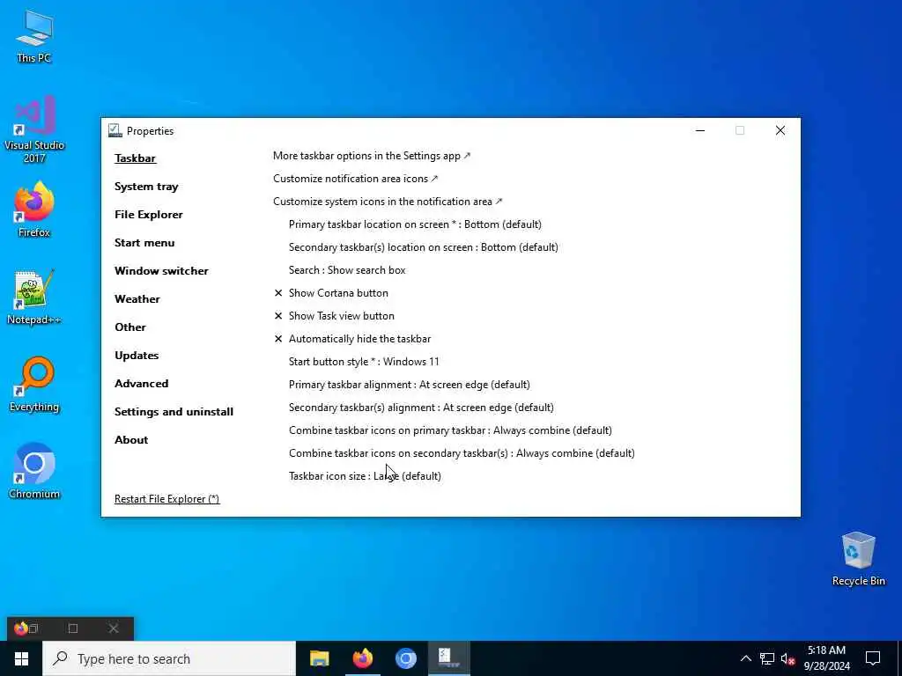
Task: Change Secondary taskbar(s) location on screen
Action: click(424, 247)
